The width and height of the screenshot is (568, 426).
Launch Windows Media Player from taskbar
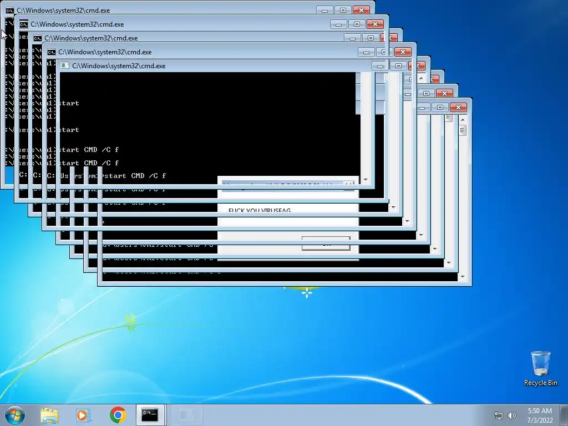point(83,415)
